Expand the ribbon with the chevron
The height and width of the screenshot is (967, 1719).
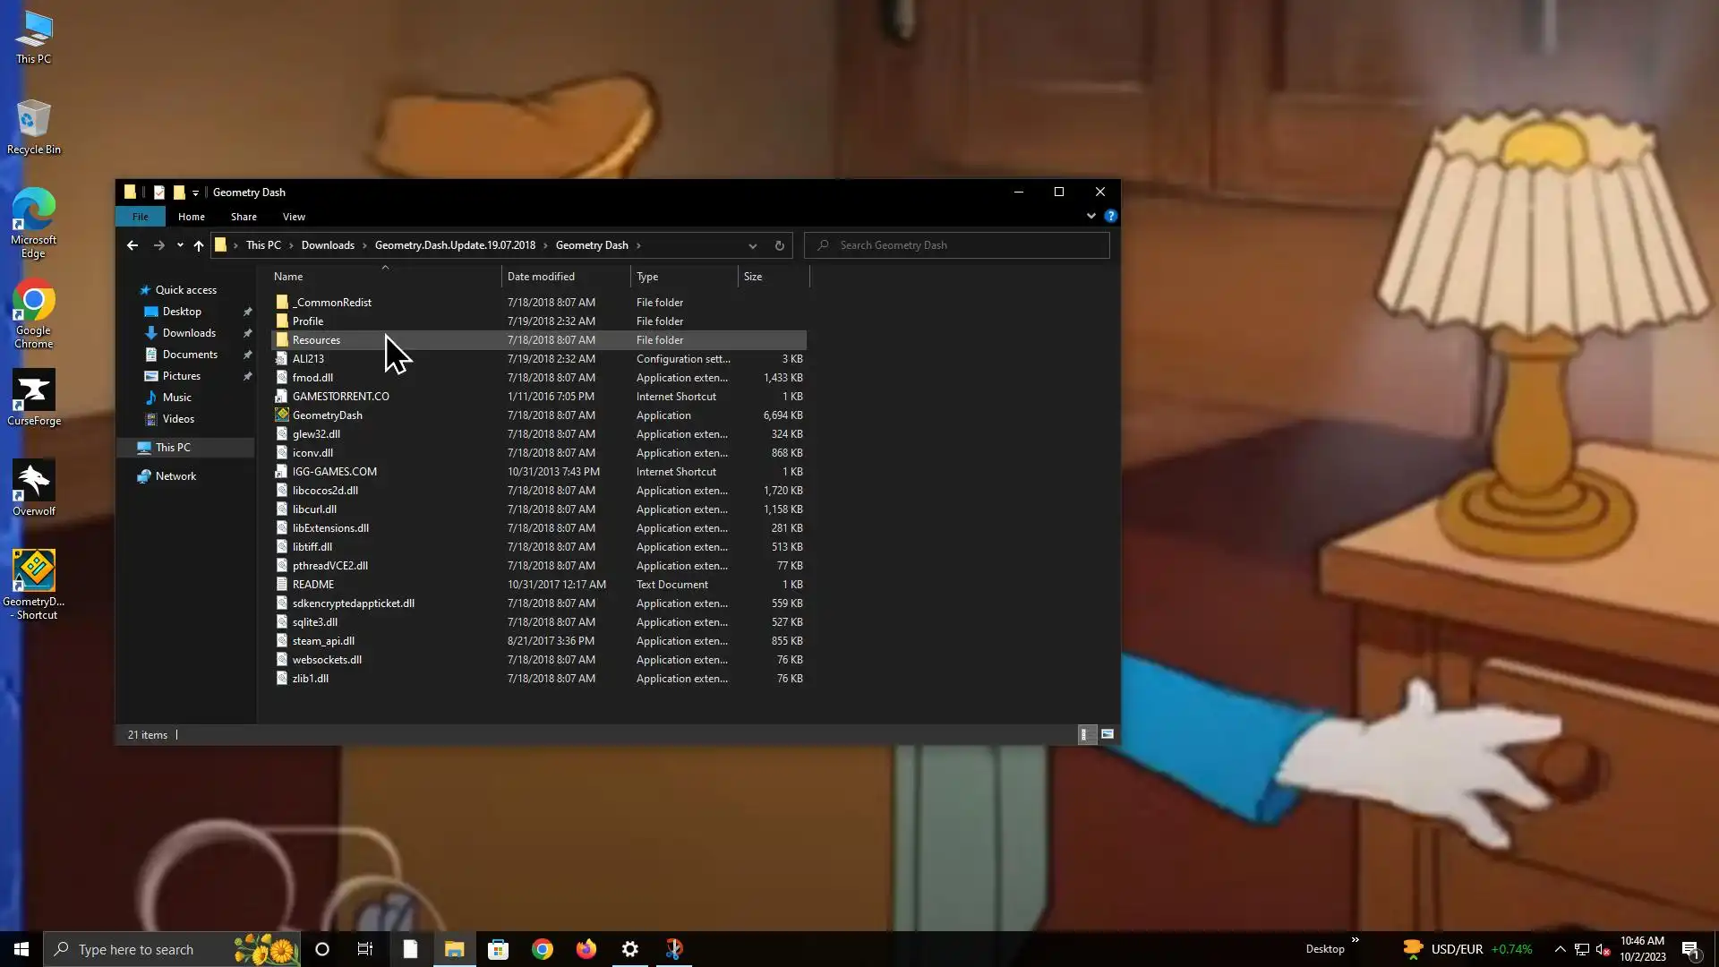1090,216
